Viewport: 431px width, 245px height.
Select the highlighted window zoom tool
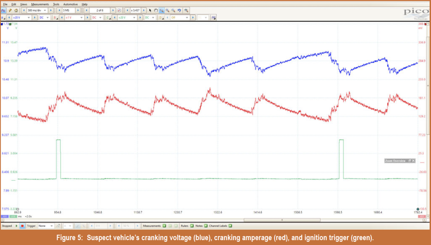pyautogui.click(x=162, y=10)
